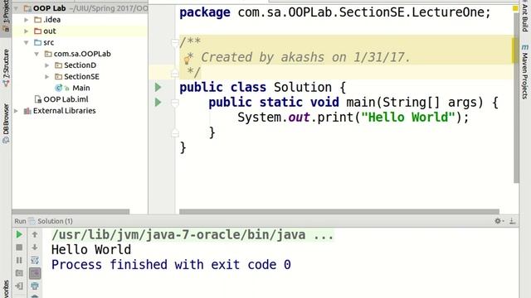The image size is (531, 298).
Task: Expand the SectionSE package
Action: pyautogui.click(x=47, y=77)
